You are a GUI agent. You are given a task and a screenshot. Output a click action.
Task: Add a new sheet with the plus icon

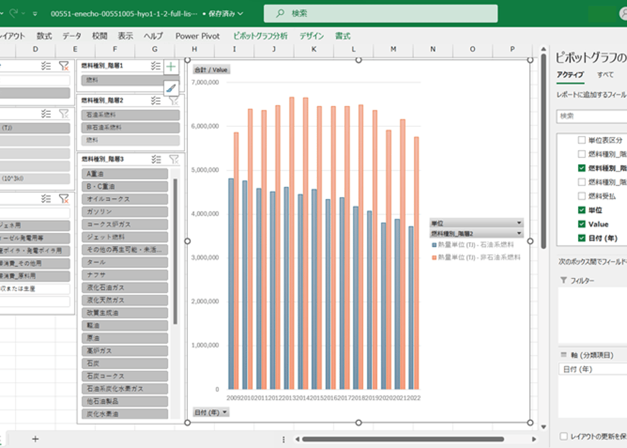(x=35, y=438)
